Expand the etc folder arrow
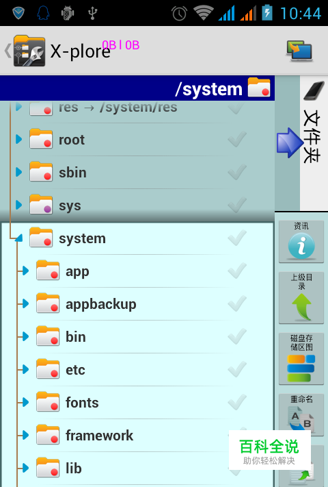This screenshot has width=328, height=487. click(x=25, y=370)
